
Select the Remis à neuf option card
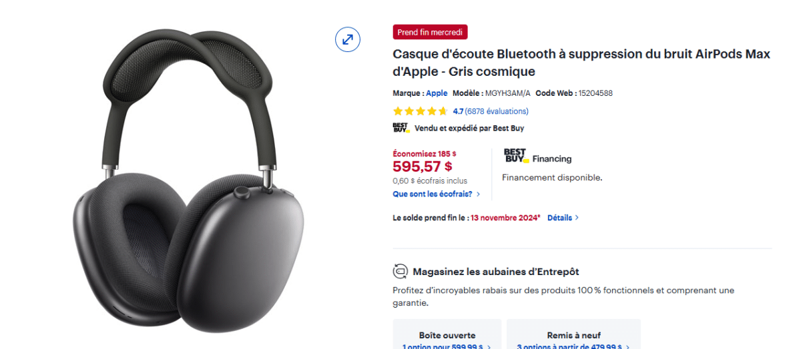click(x=573, y=334)
